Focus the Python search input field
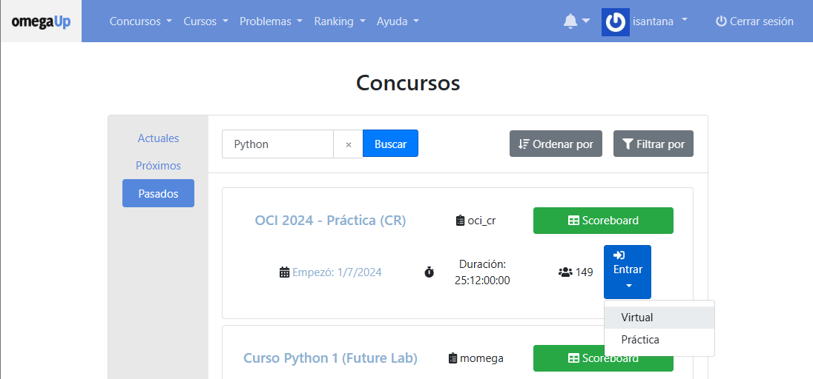813x379 pixels. [277, 144]
